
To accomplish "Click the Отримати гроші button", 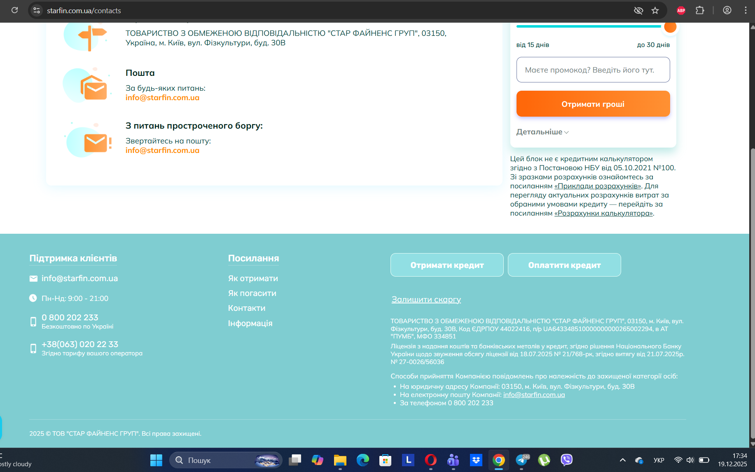I will pos(593,104).
